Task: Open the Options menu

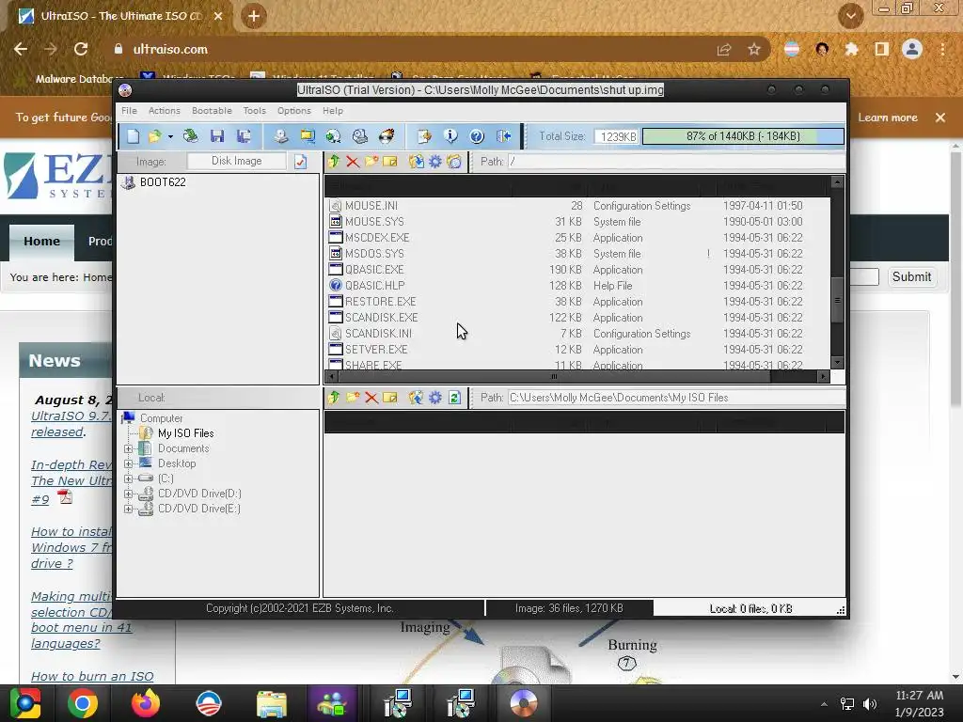Action: point(294,111)
